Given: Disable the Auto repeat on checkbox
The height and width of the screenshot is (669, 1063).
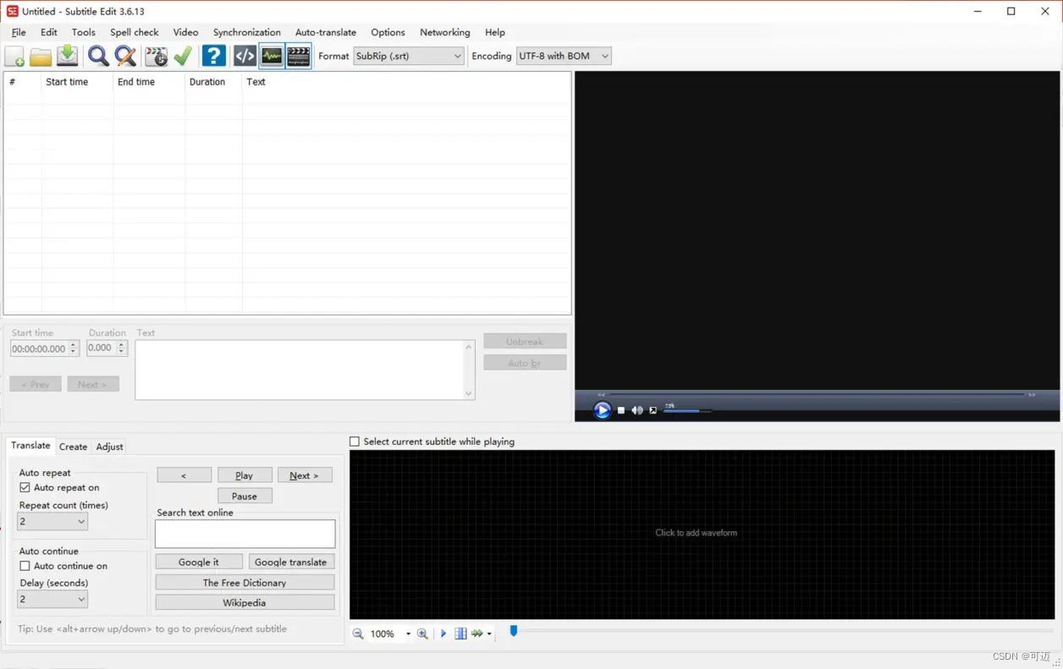Looking at the screenshot, I should tap(25, 487).
